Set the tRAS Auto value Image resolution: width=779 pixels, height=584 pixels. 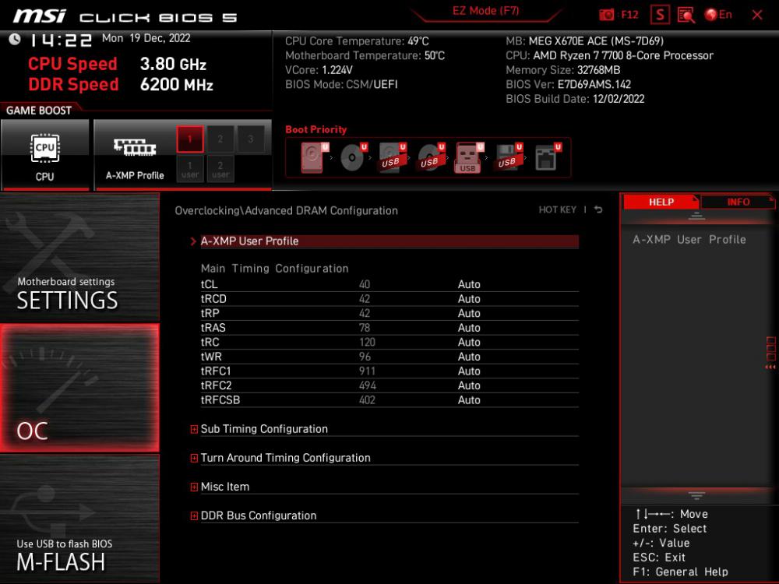[x=468, y=327]
